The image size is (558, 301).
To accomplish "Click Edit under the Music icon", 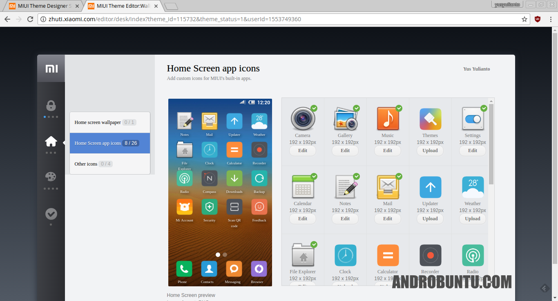I will (387, 150).
